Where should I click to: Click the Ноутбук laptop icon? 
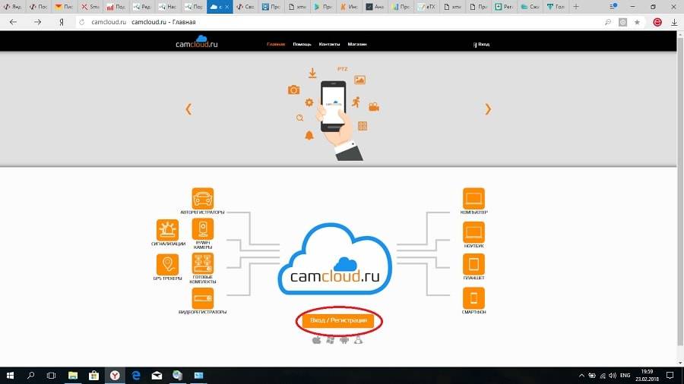pyautogui.click(x=473, y=231)
